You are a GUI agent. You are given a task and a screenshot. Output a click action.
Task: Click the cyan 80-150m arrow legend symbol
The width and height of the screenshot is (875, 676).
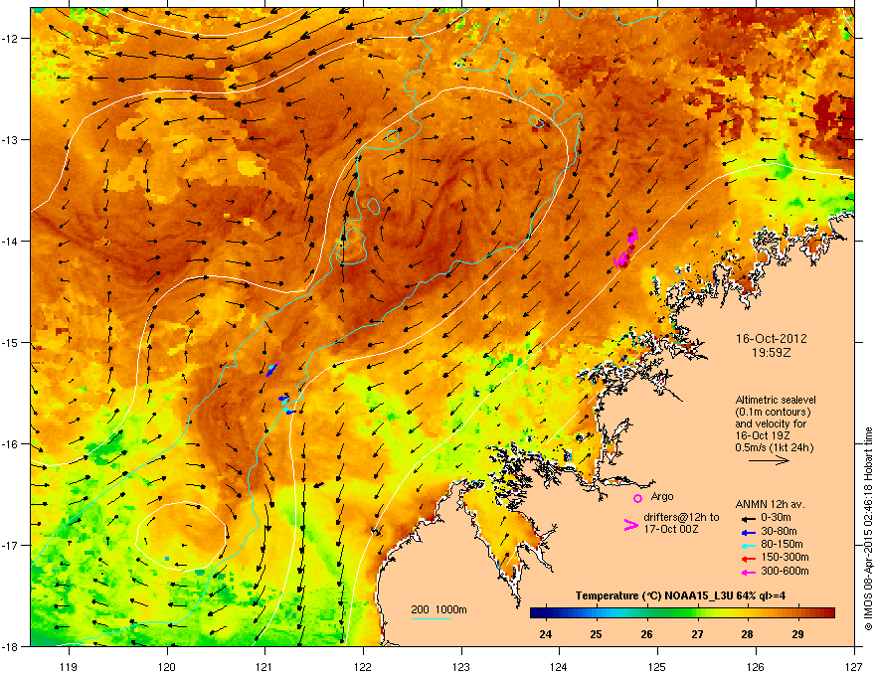748,546
